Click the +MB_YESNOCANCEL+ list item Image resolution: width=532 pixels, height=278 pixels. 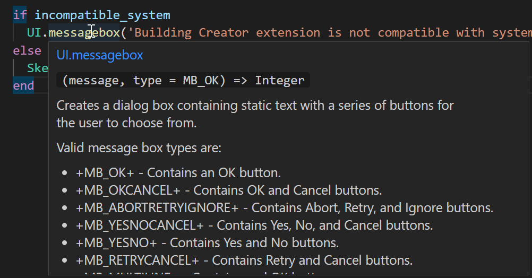pos(254,225)
